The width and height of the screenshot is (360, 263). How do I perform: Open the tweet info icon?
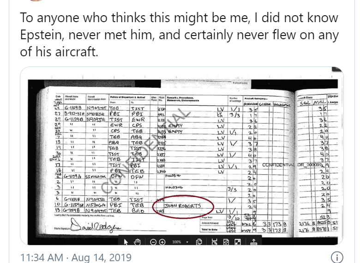coord(337,257)
